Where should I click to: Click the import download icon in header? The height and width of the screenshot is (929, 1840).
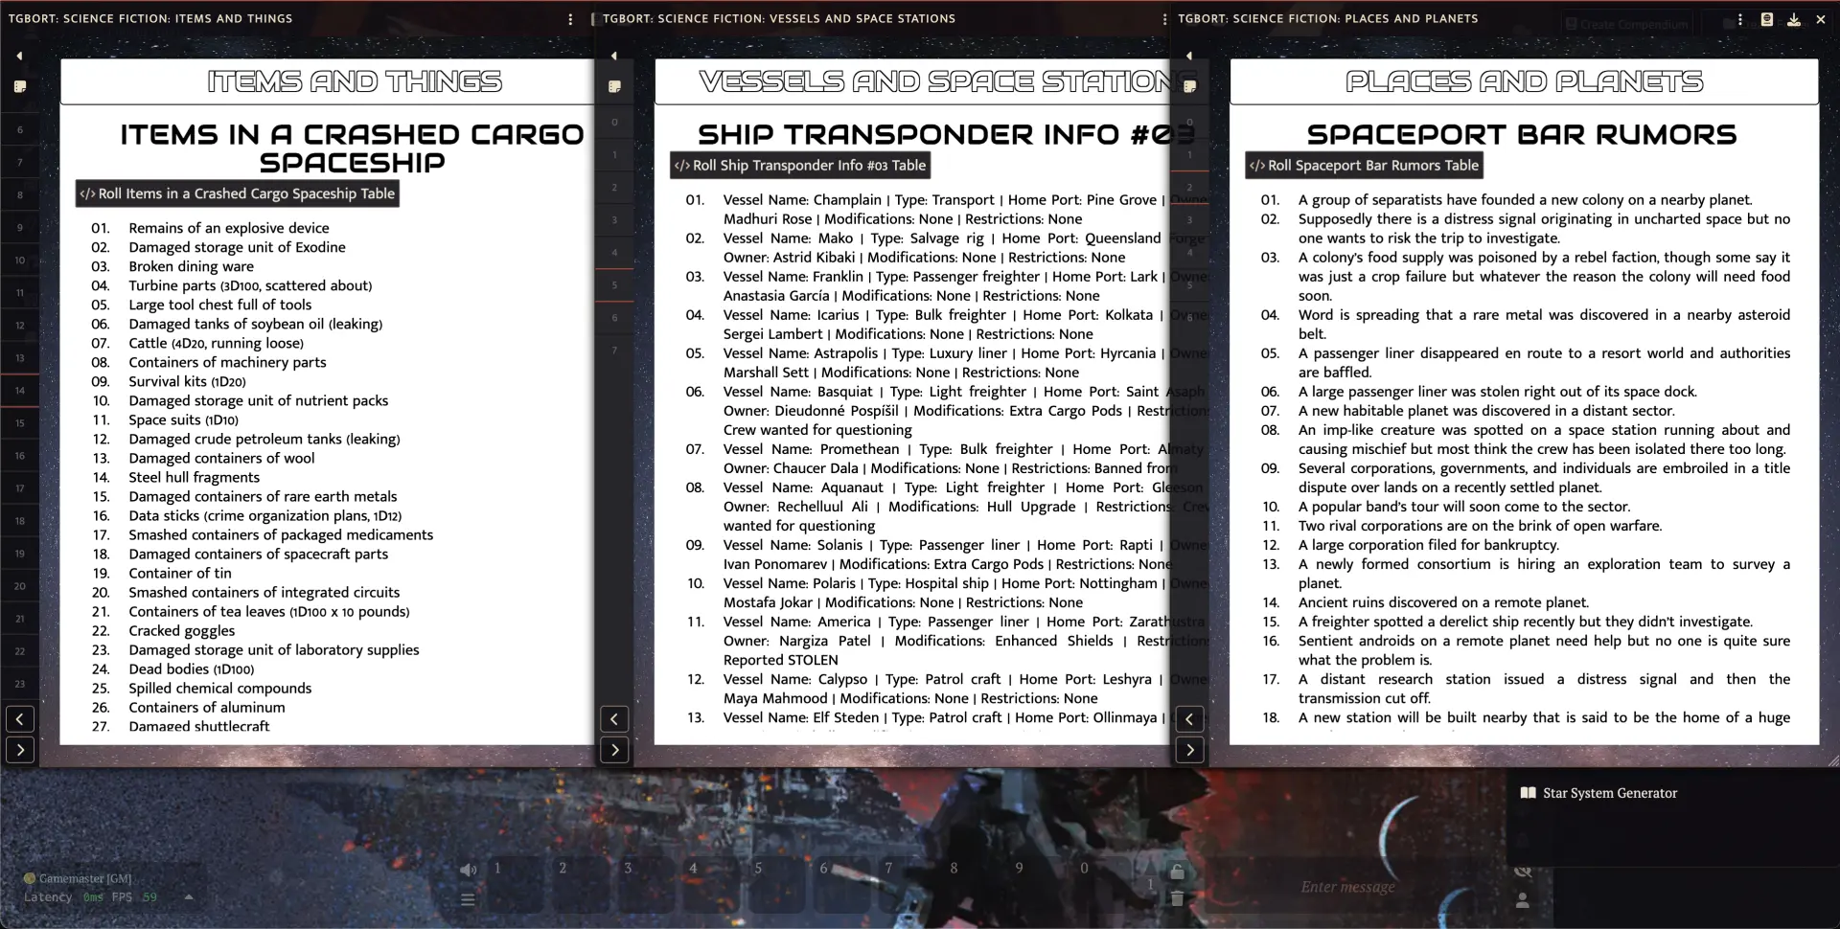1793,19
